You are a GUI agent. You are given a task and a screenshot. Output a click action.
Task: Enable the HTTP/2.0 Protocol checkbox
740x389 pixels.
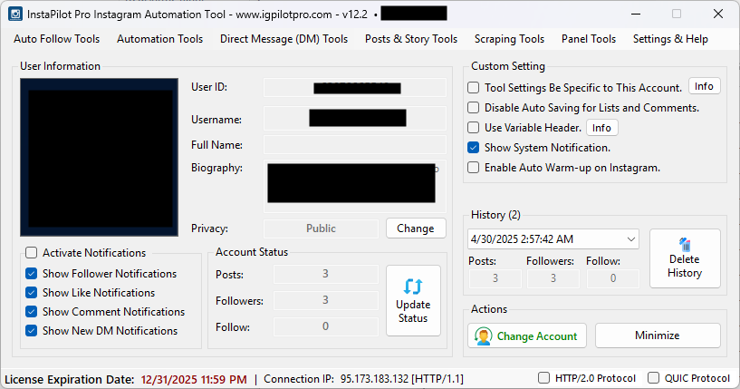(x=543, y=378)
